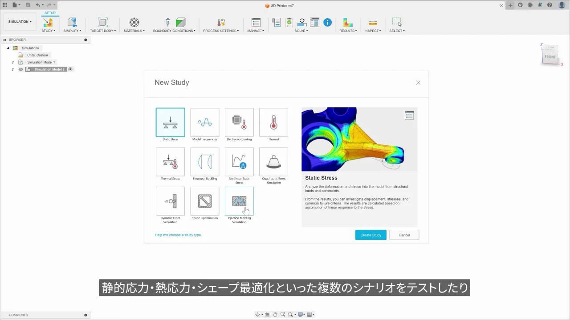Open 'Help me choose a study type' link
Image resolution: width=570 pixels, height=320 pixels.
[178, 235]
